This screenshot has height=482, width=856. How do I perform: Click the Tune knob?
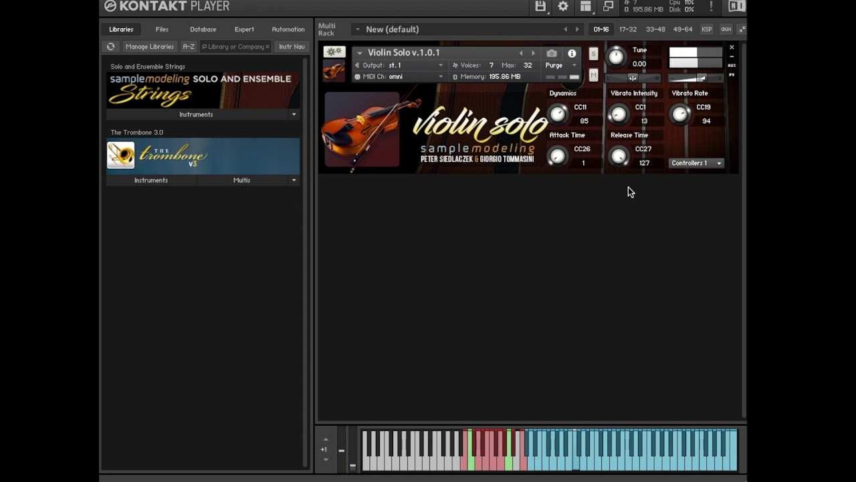(x=616, y=57)
